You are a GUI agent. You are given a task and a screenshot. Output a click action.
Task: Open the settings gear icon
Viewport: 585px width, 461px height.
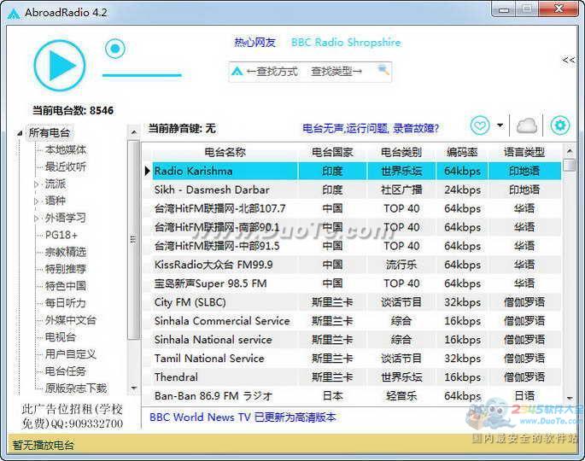click(559, 126)
